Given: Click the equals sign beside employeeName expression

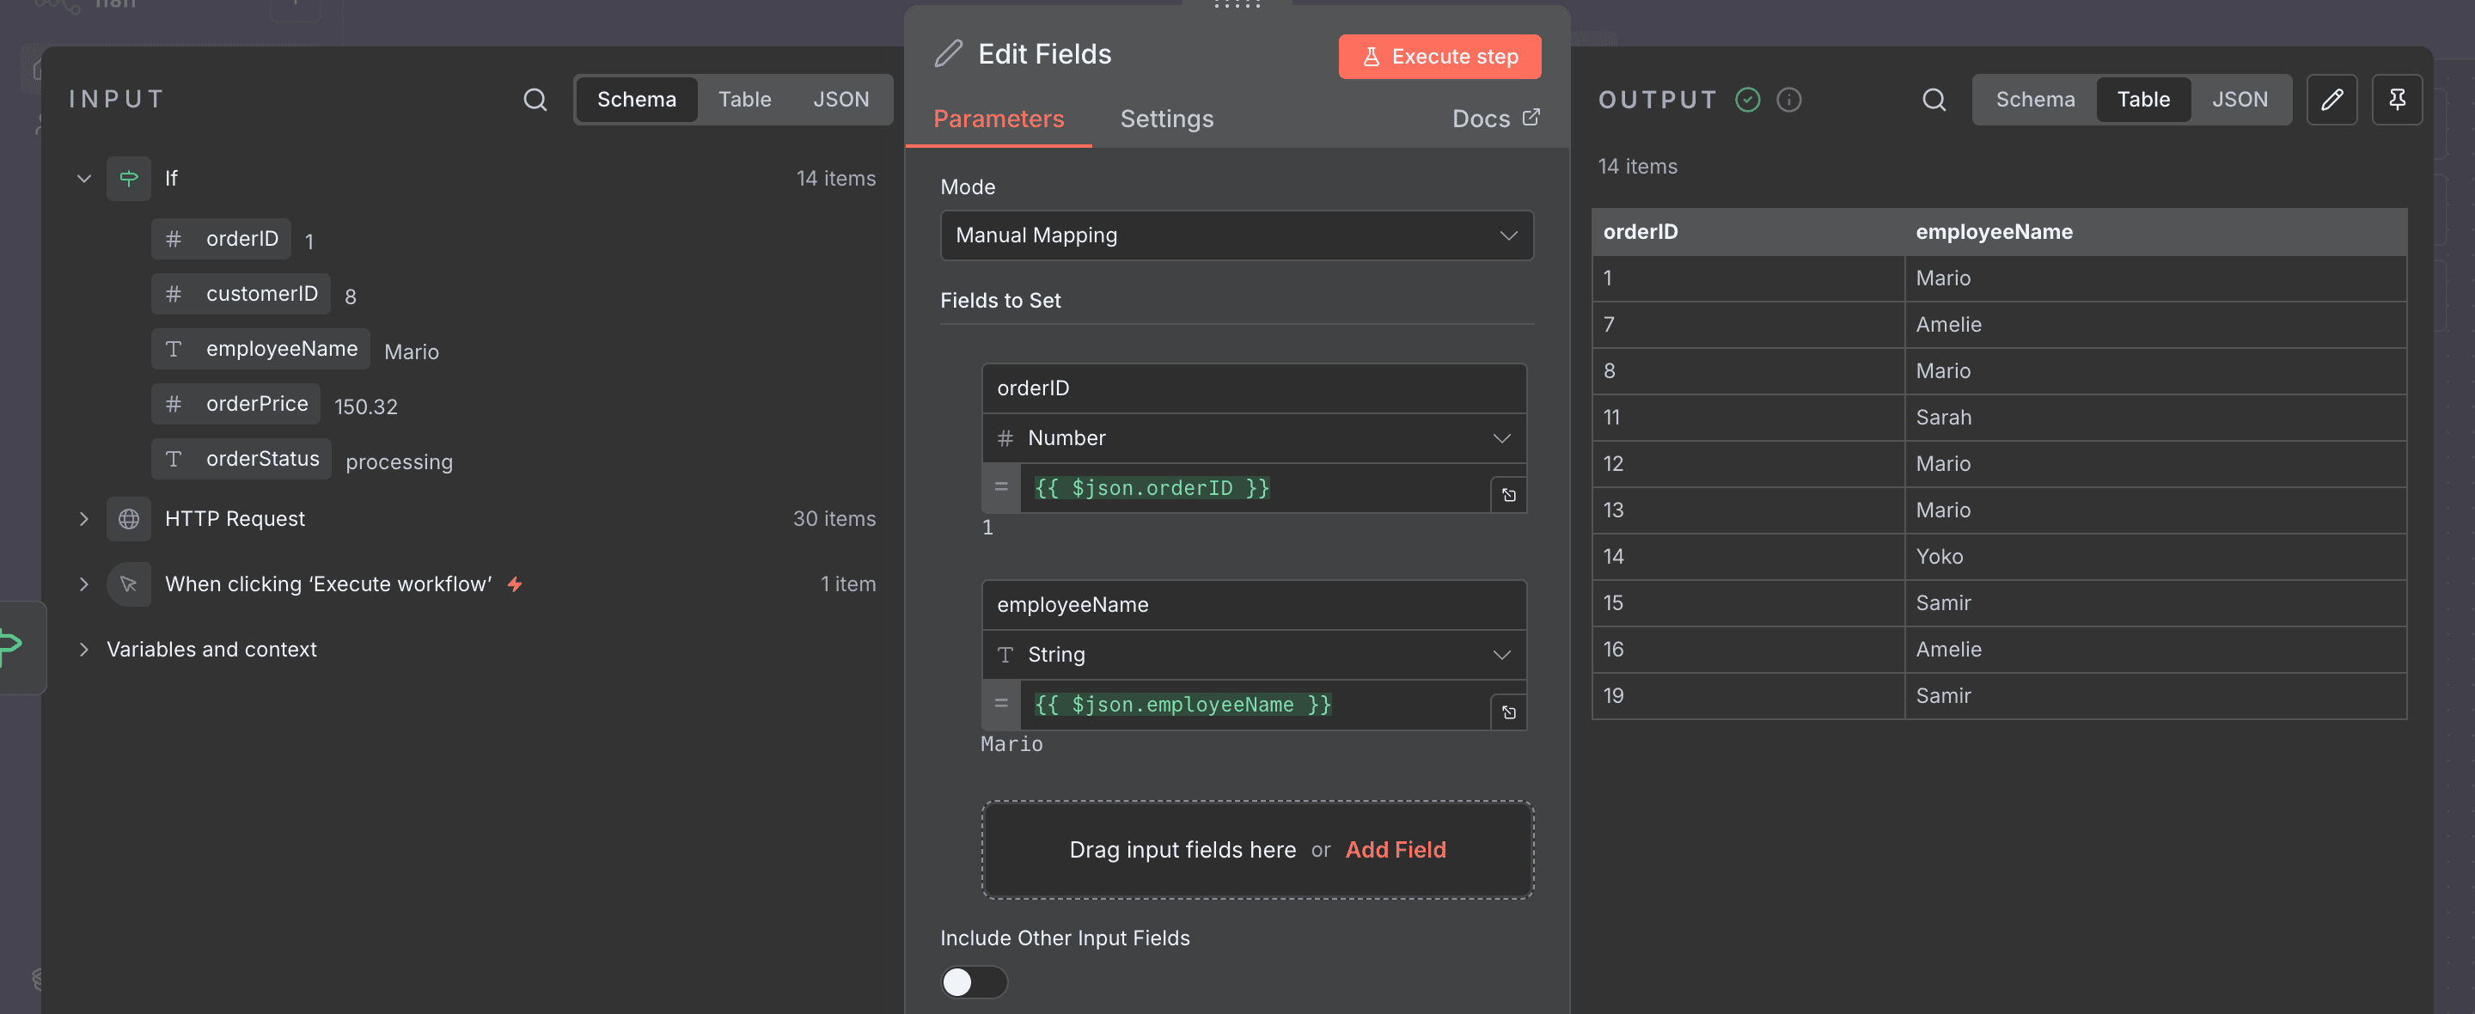Looking at the screenshot, I should (x=1001, y=705).
